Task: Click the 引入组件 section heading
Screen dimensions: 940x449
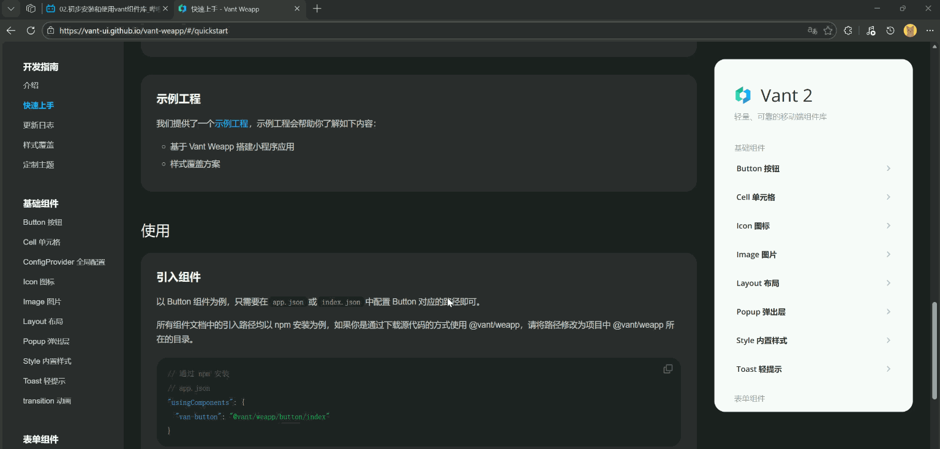Action: pos(179,277)
